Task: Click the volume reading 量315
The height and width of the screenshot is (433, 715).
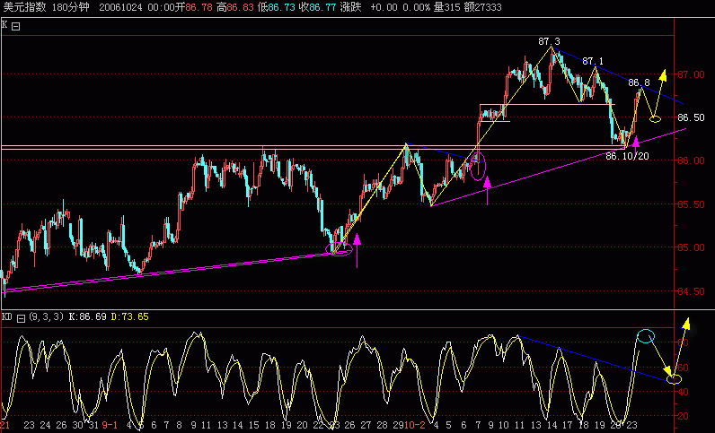Action: pyautogui.click(x=446, y=7)
